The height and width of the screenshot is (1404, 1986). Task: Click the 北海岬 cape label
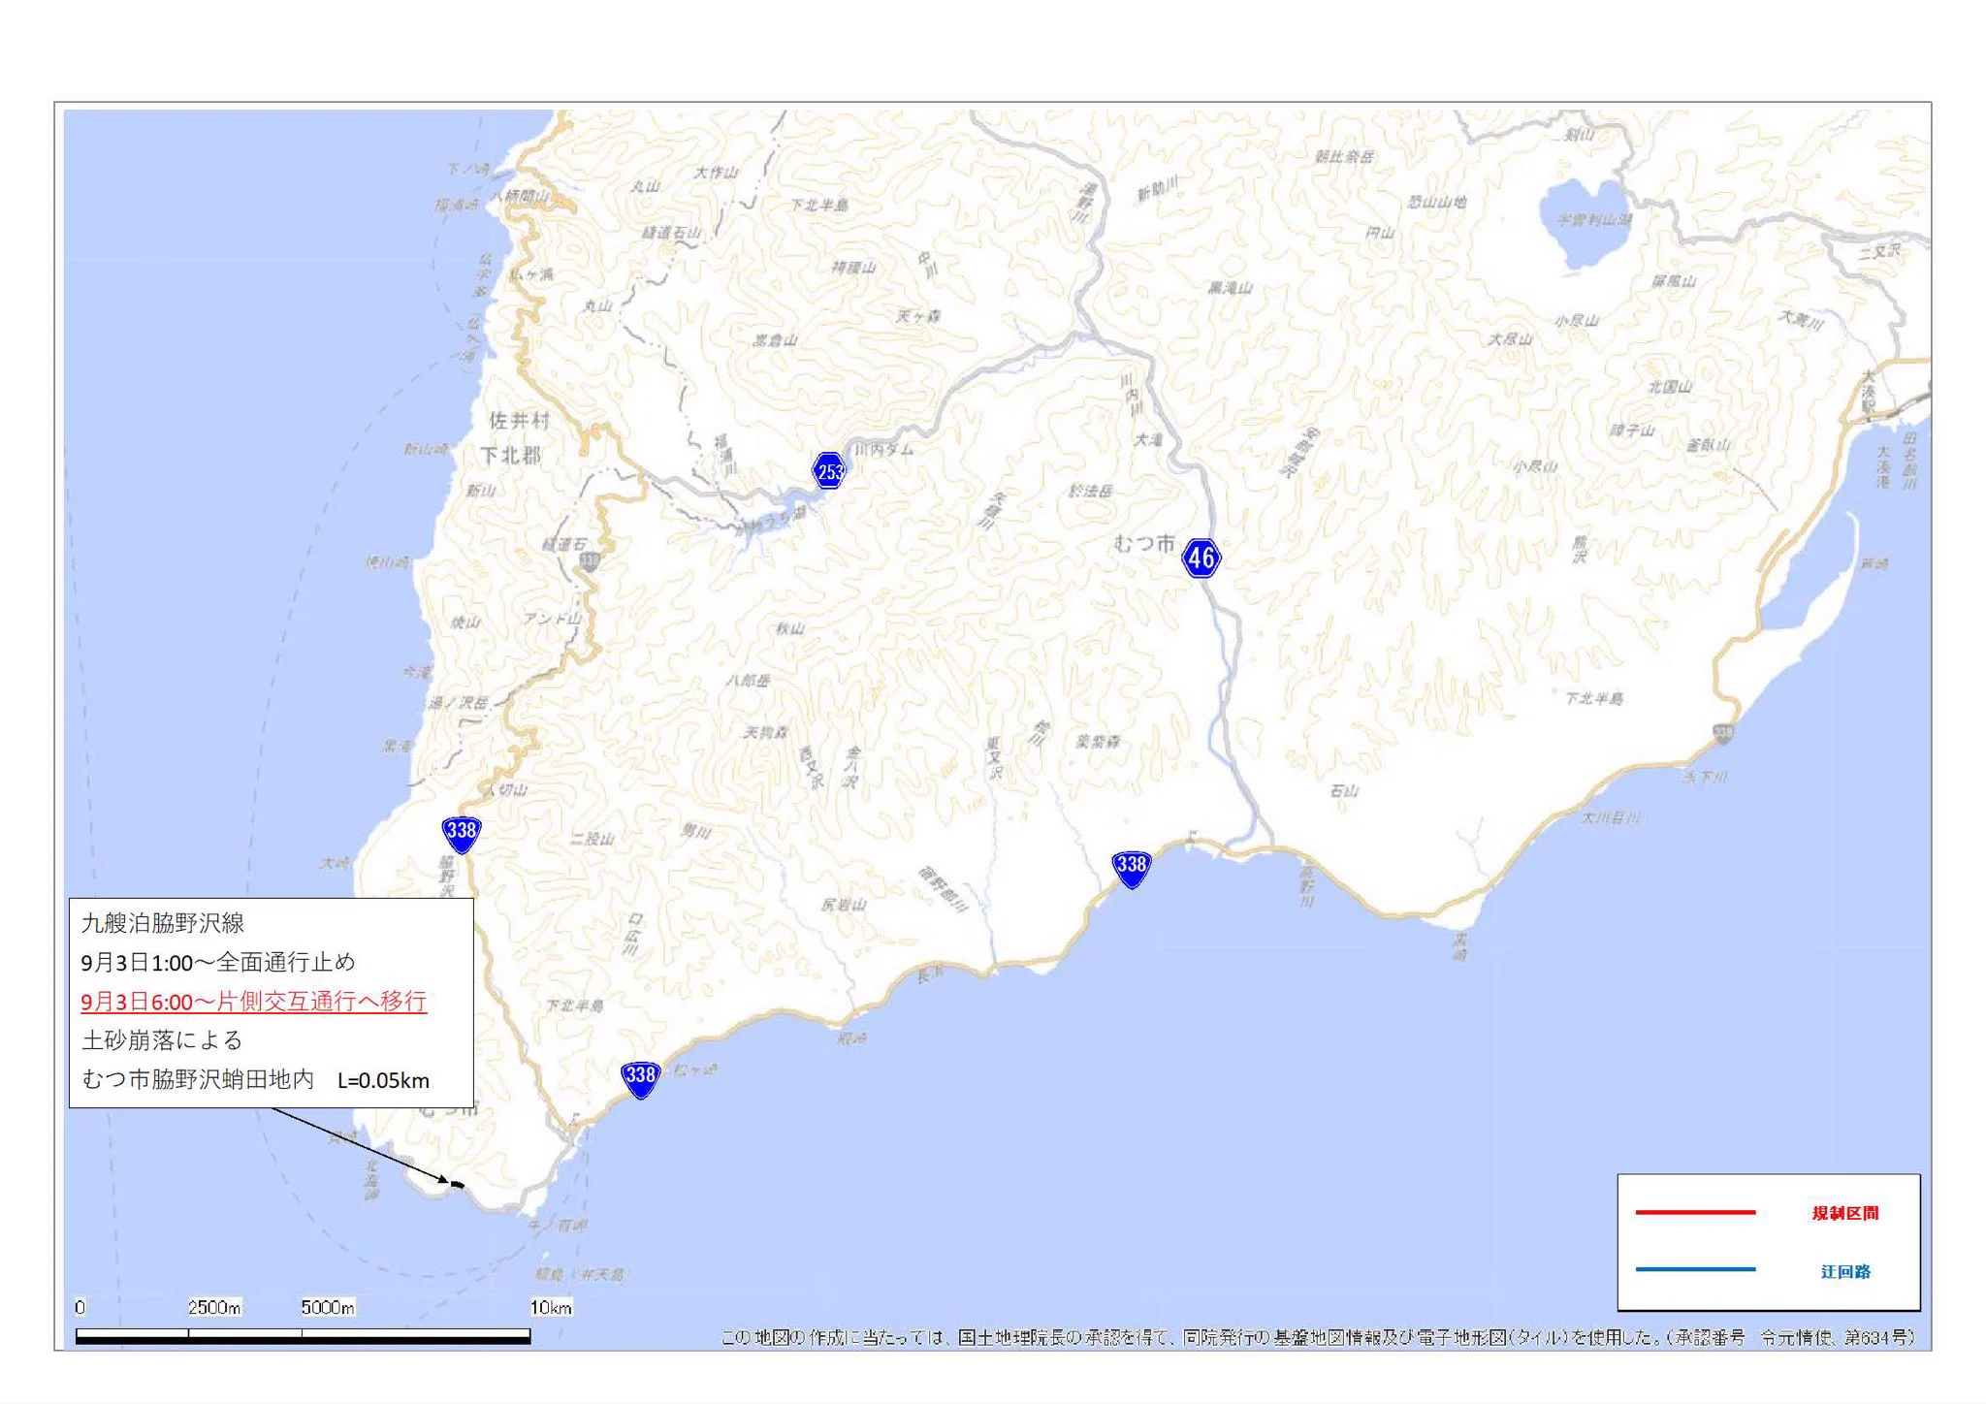(x=371, y=1181)
